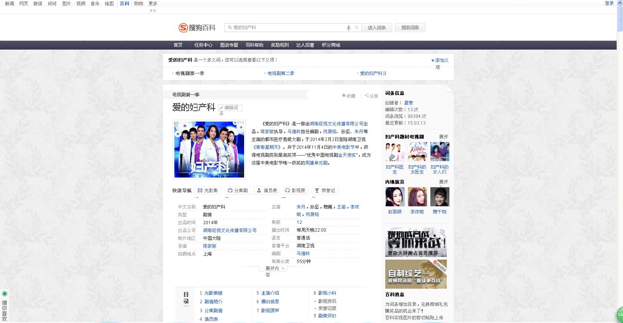Click the 自制综艺 banner ad
The width and height of the screenshot is (623, 323).
416,274
